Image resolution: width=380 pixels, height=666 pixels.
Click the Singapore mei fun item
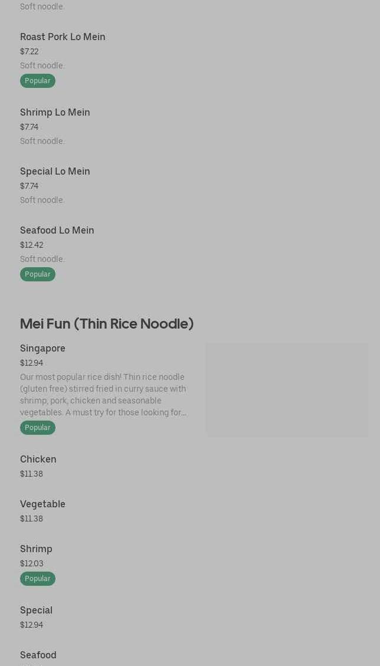[42, 349]
